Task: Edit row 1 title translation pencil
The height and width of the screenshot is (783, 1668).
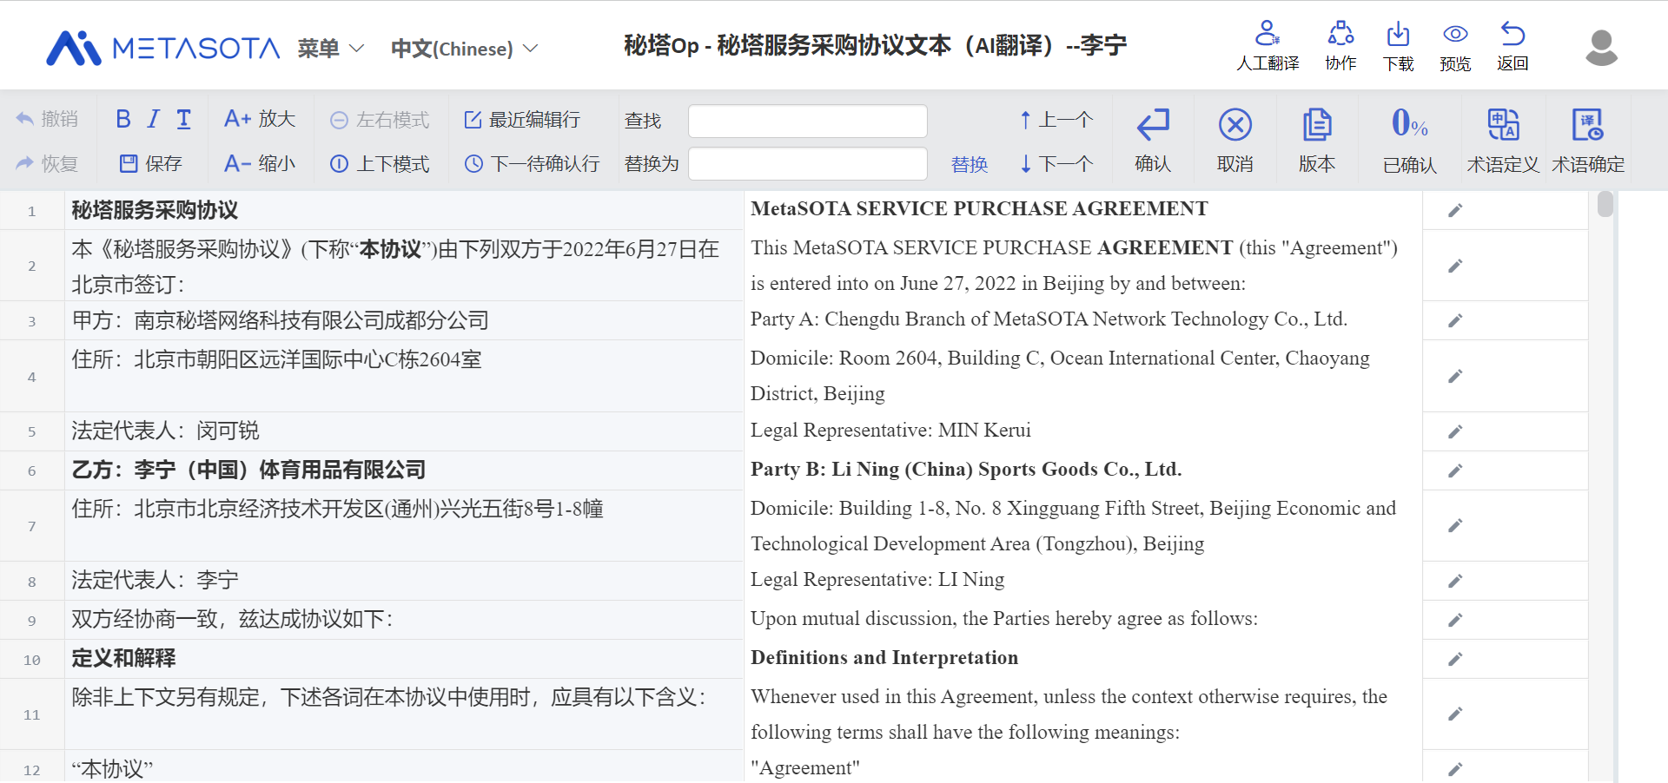Action: pos(1455,210)
